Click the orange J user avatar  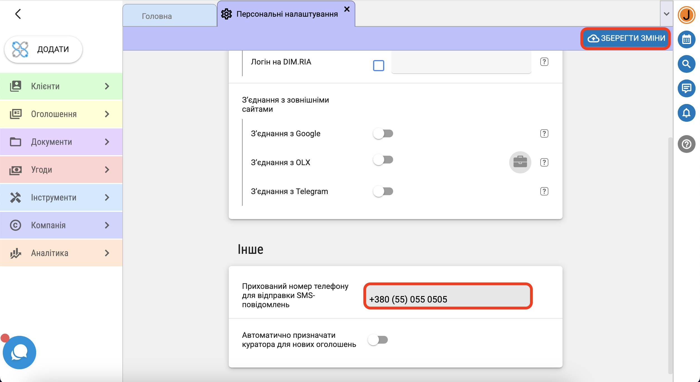tap(686, 15)
